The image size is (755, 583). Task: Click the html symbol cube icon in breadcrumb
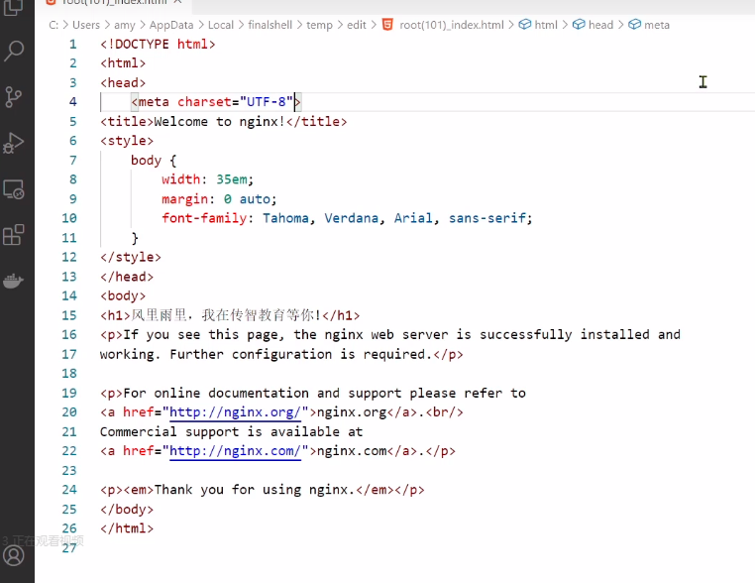[525, 25]
